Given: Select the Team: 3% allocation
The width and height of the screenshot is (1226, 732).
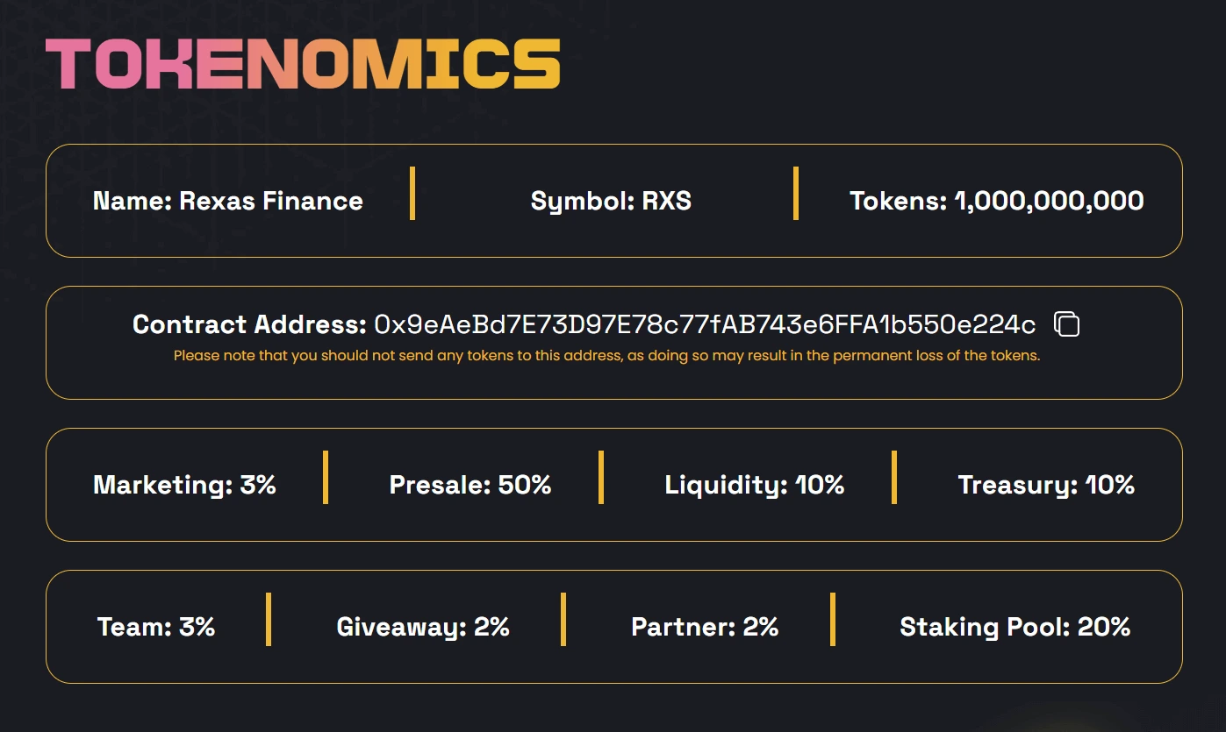Looking at the screenshot, I should point(154,626).
